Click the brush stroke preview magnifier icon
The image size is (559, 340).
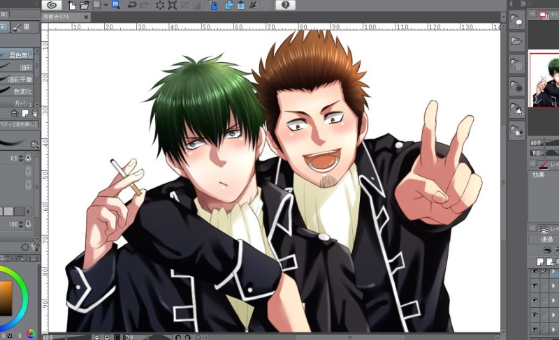tap(34, 145)
